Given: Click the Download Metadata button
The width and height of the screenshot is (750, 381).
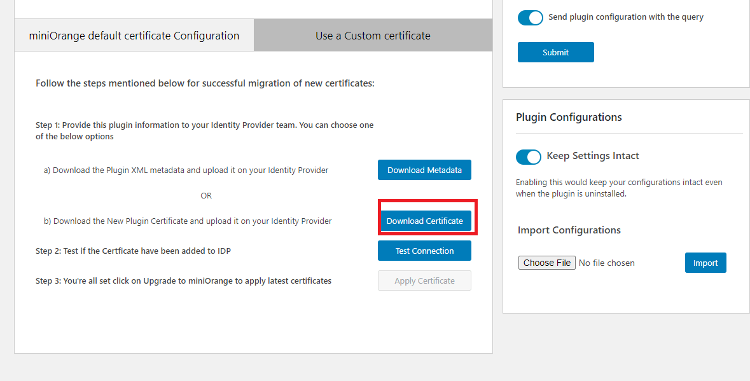Looking at the screenshot, I should pos(424,170).
